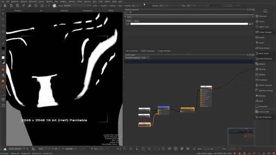The width and height of the screenshot is (276, 155).
Task: Click the undo arrow in bottom toolbar
Action: pyautogui.click(x=125, y=149)
